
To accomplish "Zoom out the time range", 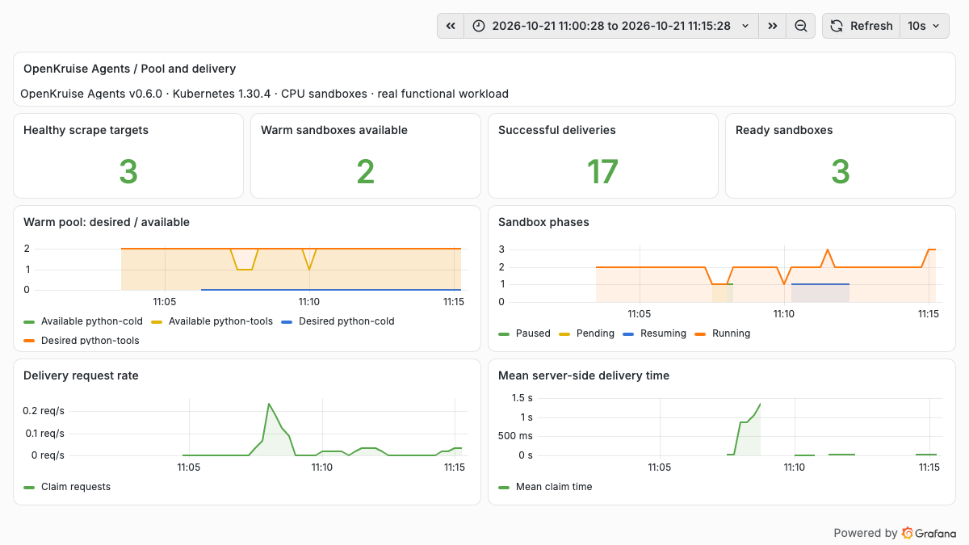I will [801, 26].
